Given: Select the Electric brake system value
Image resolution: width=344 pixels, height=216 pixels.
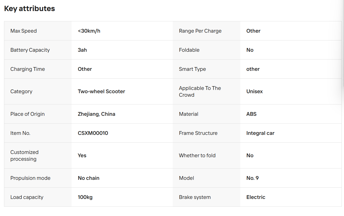Looking at the screenshot, I should point(256,197).
